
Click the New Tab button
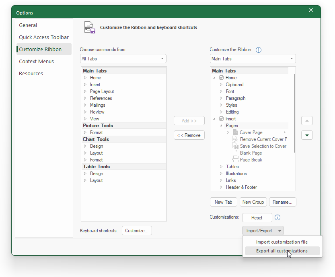224,202
